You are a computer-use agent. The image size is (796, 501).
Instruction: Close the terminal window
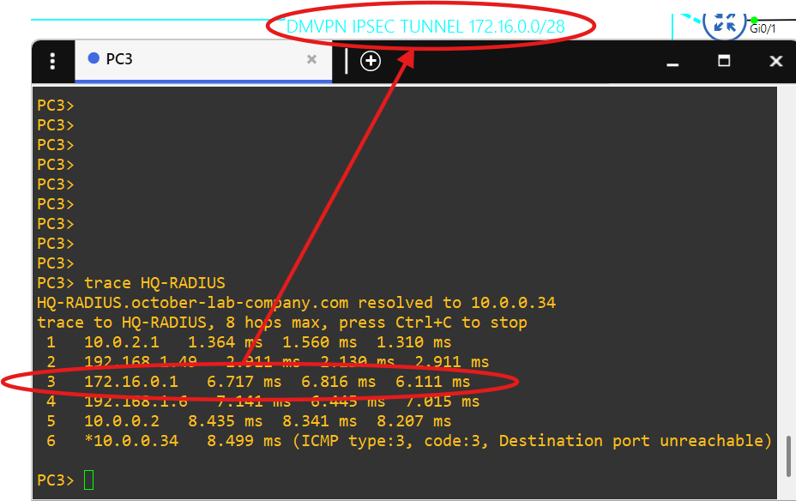tap(775, 61)
